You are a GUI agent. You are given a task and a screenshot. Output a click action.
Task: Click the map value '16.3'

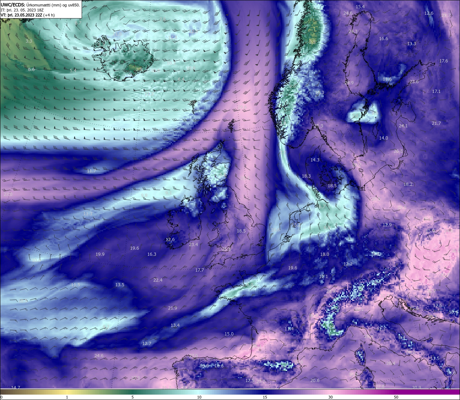point(152,254)
